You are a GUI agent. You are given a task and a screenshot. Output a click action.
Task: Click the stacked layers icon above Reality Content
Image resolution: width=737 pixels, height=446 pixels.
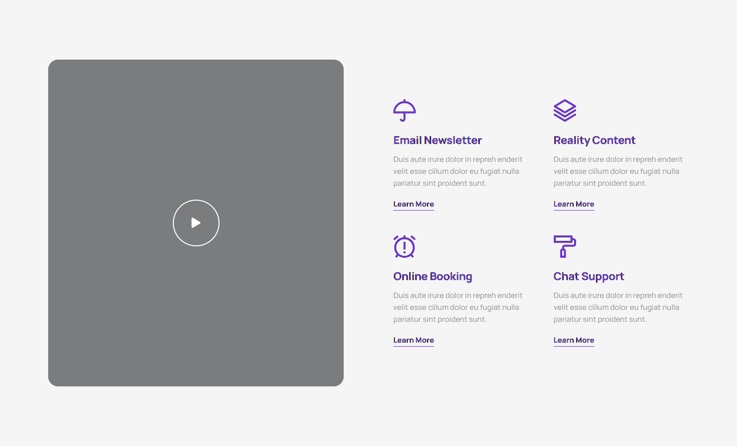565,110
